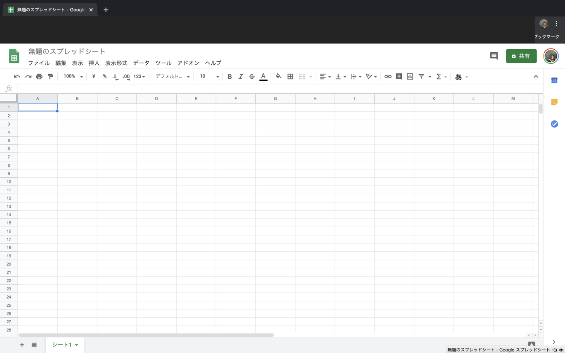
Task: Open Chrome three-dot menu
Action: click(x=556, y=23)
